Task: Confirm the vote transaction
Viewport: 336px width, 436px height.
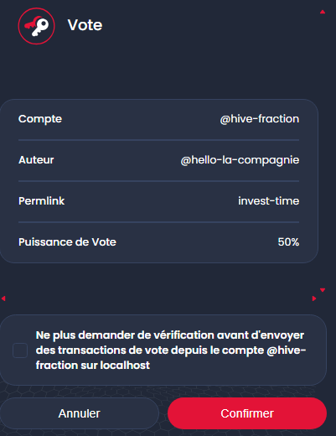Action: [247, 413]
